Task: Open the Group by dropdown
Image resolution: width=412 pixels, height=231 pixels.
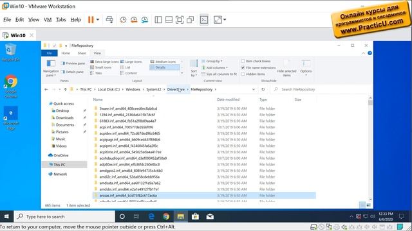Action: (x=212, y=61)
